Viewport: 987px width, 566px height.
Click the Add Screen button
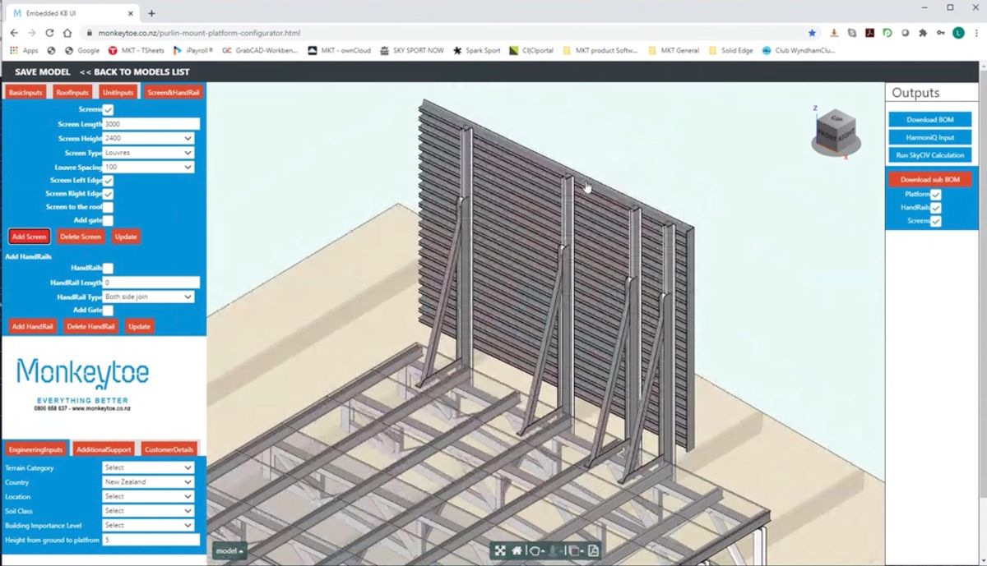pyautogui.click(x=29, y=236)
